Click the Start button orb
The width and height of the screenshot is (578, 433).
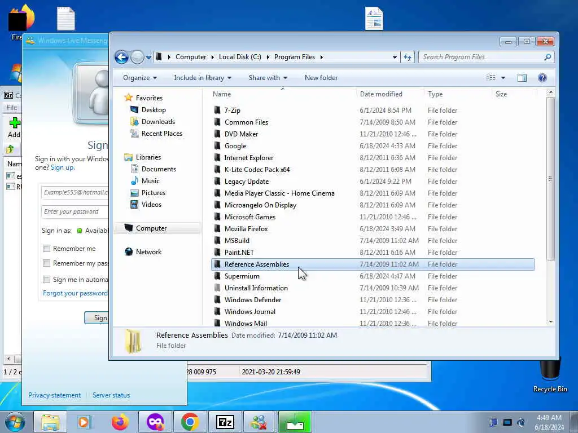coord(15,422)
